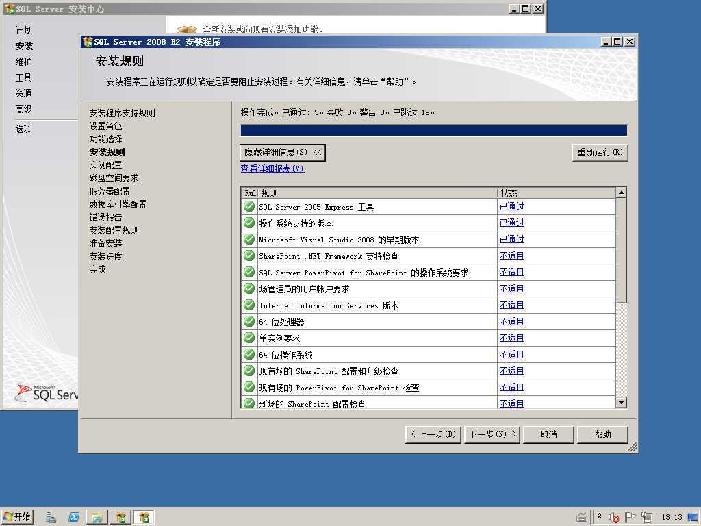Viewport: 701px width, 526px height.
Task: Click 安装程序支持规则 step in wizard list
Action: tap(122, 113)
